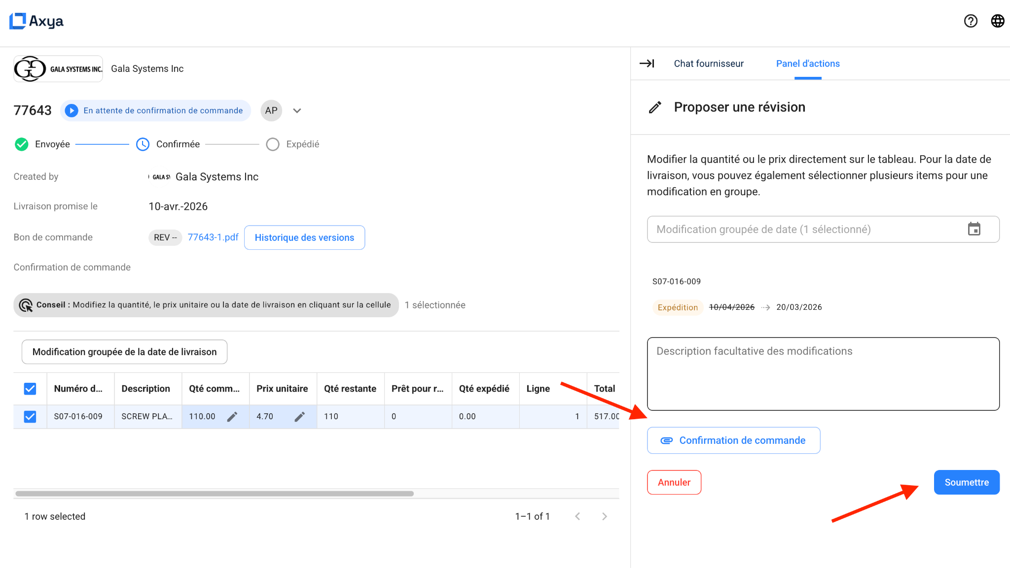
Task: Click the optional modifications description field
Action: 823,374
